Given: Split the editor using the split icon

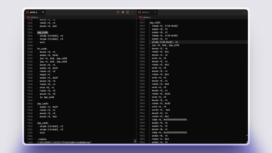Looking at the screenshot, I should click(x=128, y=12).
